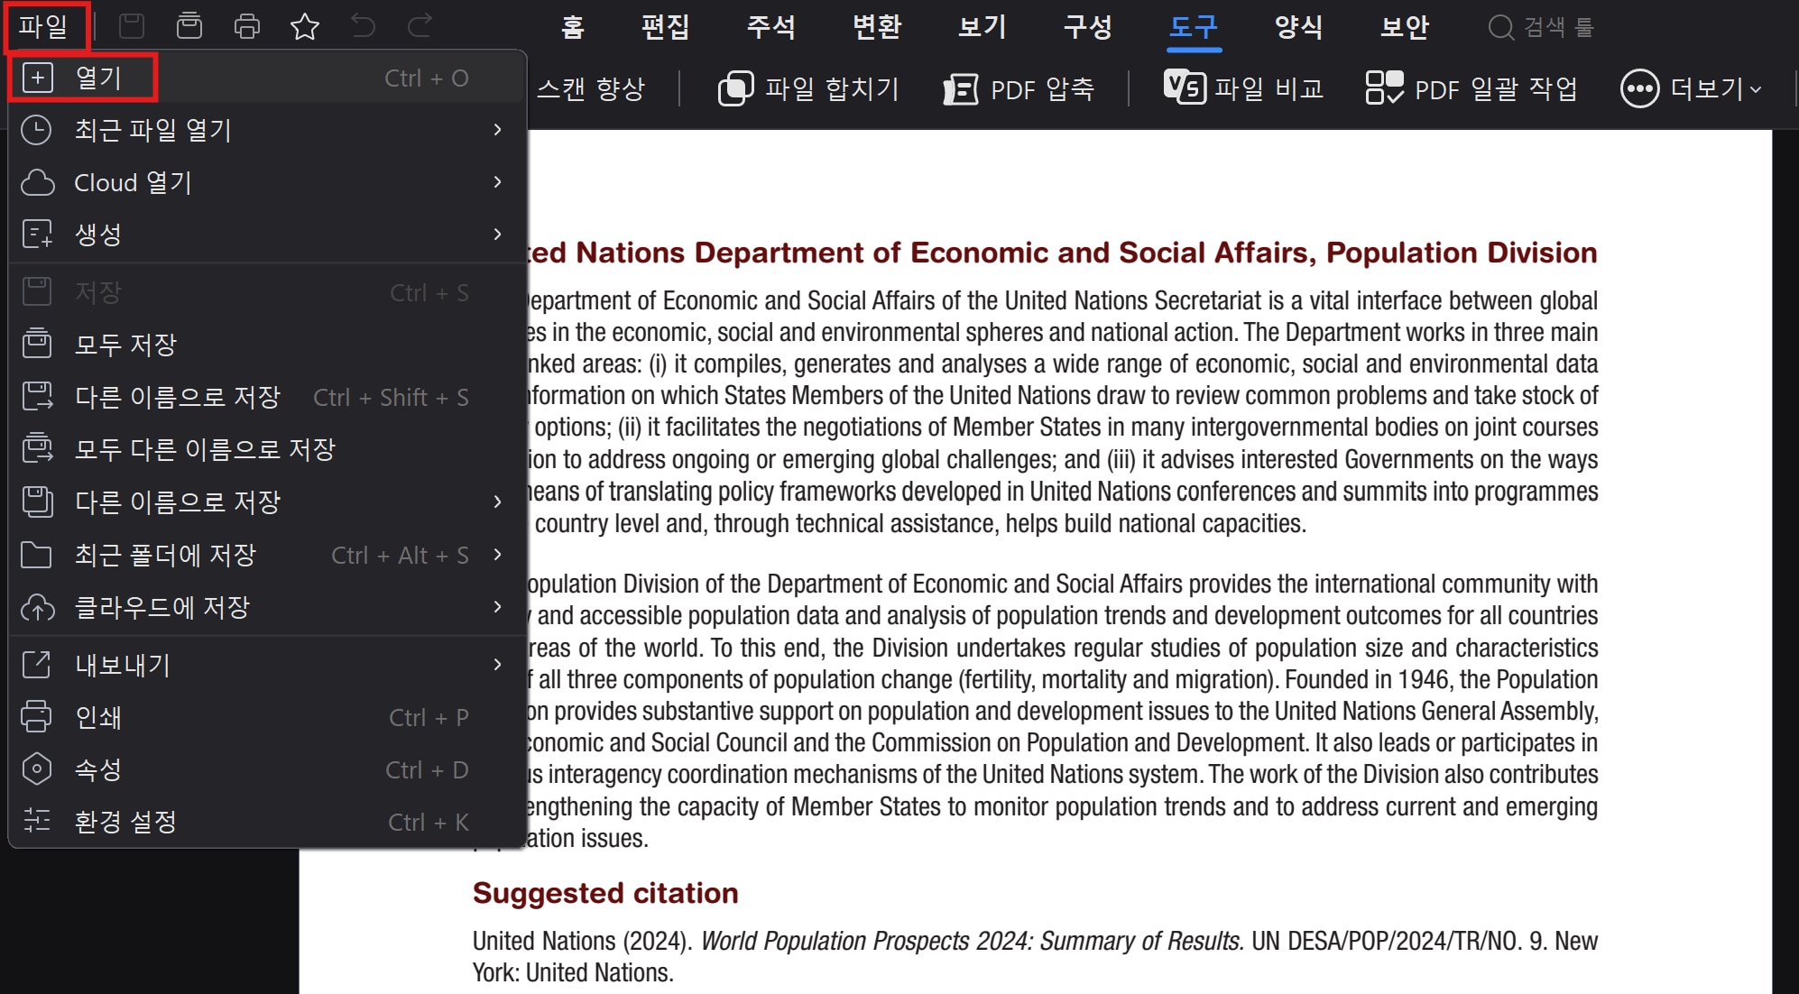The width and height of the screenshot is (1799, 994).
Task: Choose 클라우드에 저장 menu entry
Action: (x=267, y=607)
